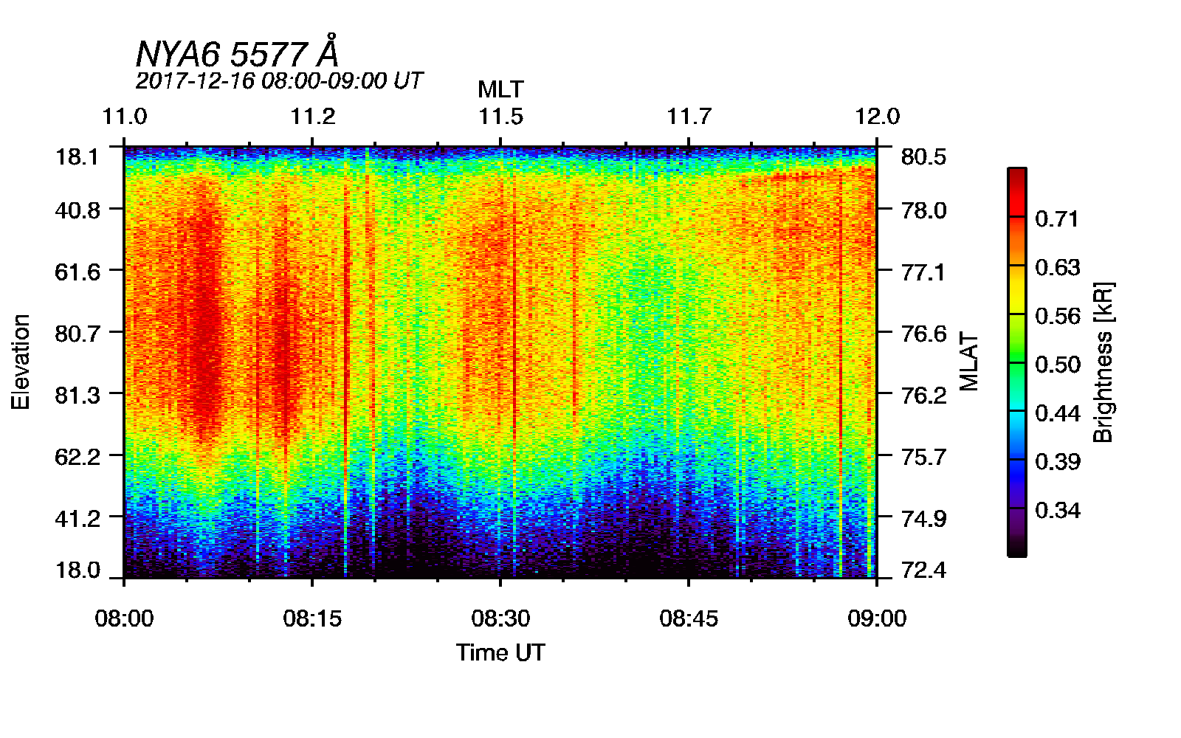Click the dark purple bottom of the colorbar
Screen dimensions: 1181x738
pyautogui.click(x=1016, y=533)
